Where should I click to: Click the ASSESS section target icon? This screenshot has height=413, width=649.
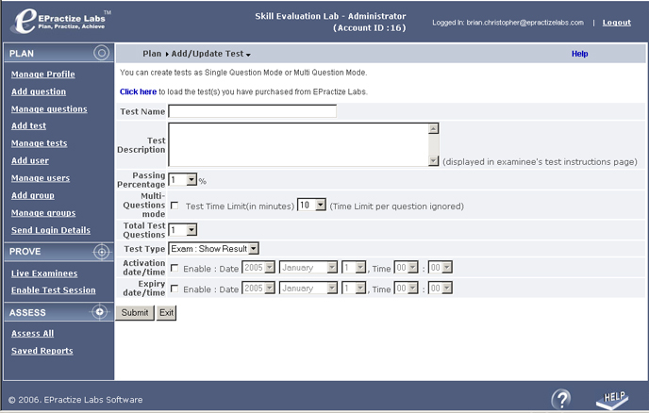pyautogui.click(x=101, y=312)
